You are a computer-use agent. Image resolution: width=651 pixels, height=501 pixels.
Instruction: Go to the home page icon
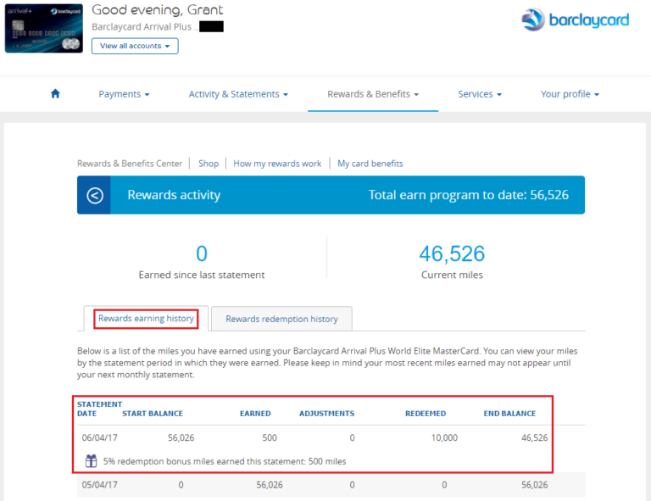coord(55,94)
